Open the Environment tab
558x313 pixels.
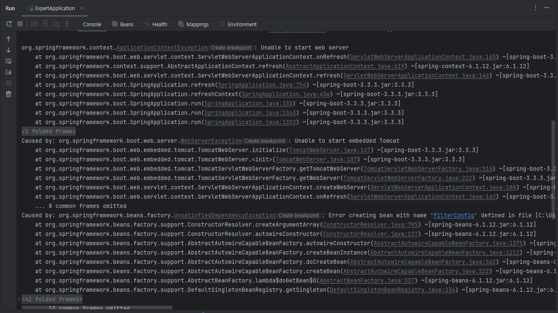click(238, 24)
